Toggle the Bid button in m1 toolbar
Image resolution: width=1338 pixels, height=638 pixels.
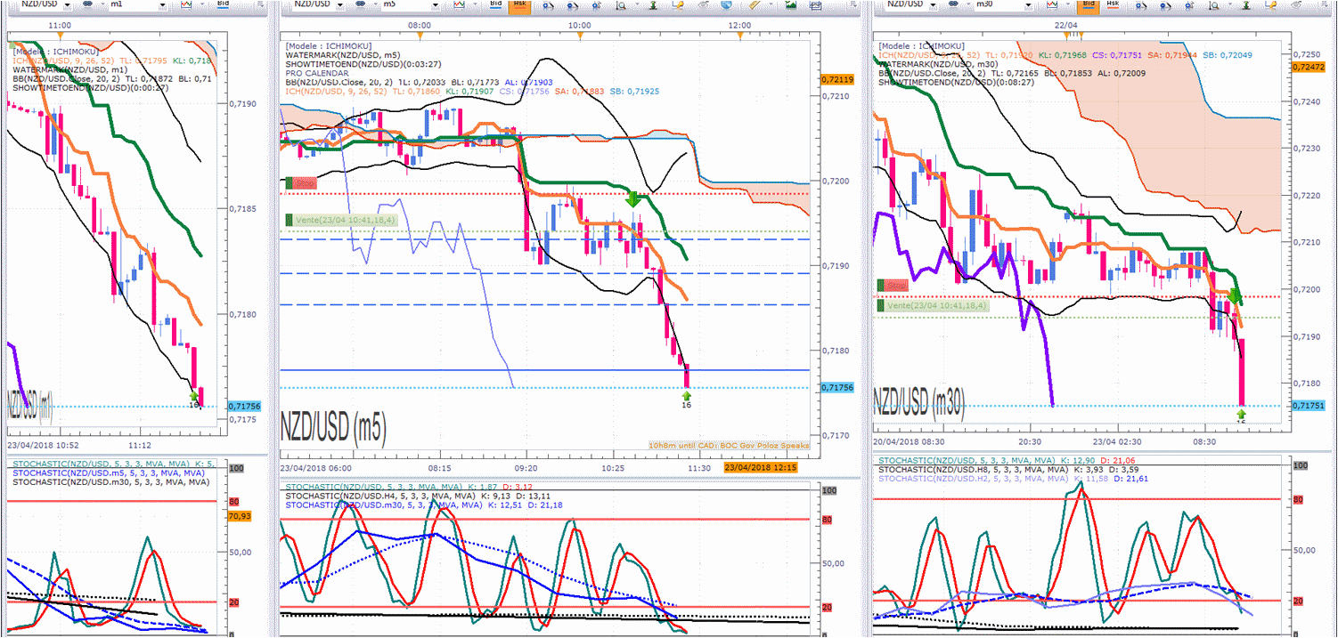point(223,4)
